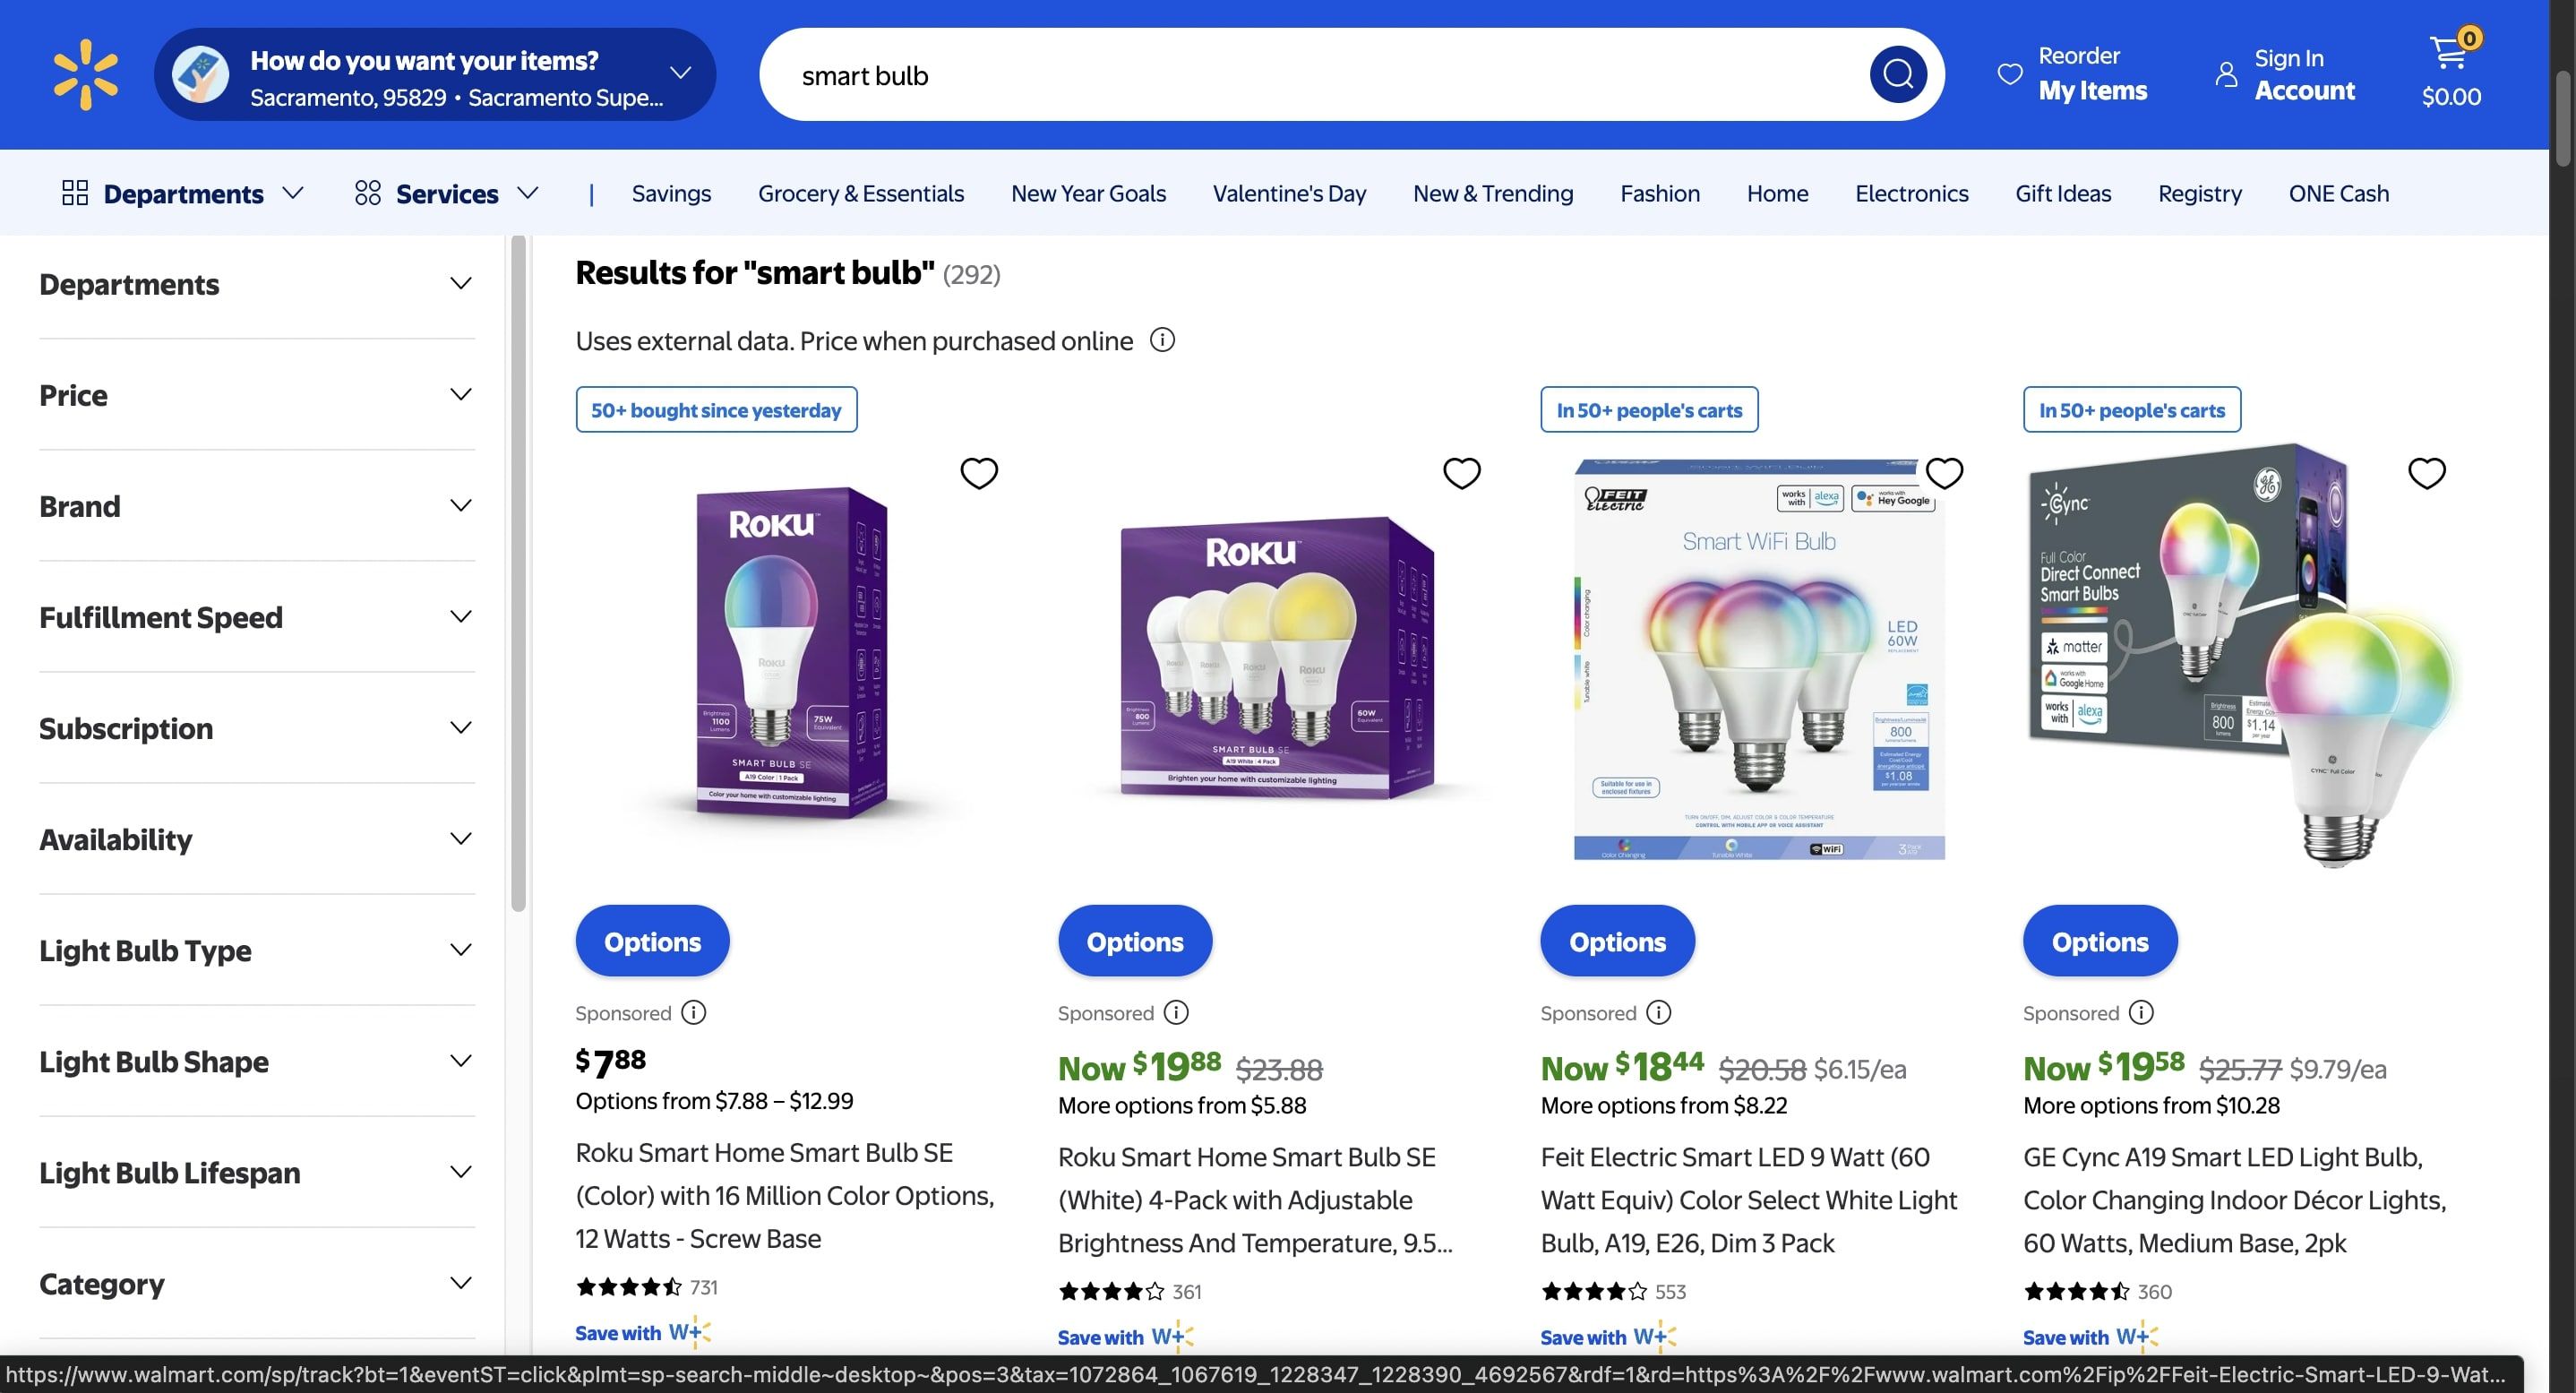This screenshot has height=1393, width=2576.
Task: Click the search magnifier button
Action: pyautogui.click(x=1898, y=74)
